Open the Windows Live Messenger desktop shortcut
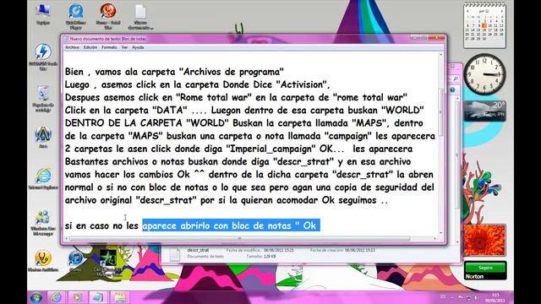This screenshot has height=304, width=541. click(x=43, y=222)
